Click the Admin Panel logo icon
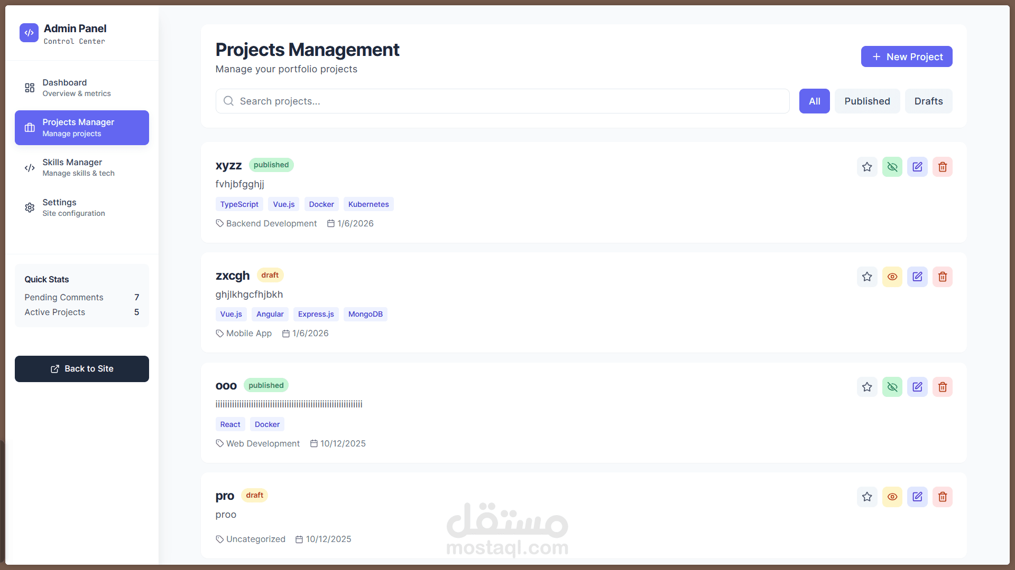Viewport: 1015px width, 570px height. pos(29,33)
